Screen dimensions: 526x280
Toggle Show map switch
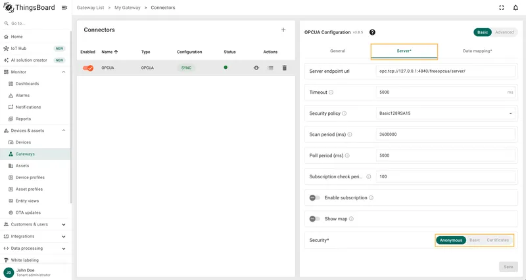[x=315, y=219]
